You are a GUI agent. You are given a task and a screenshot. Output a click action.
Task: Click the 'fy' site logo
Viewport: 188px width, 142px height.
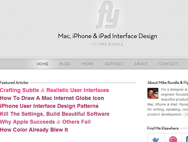(x=108, y=15)
